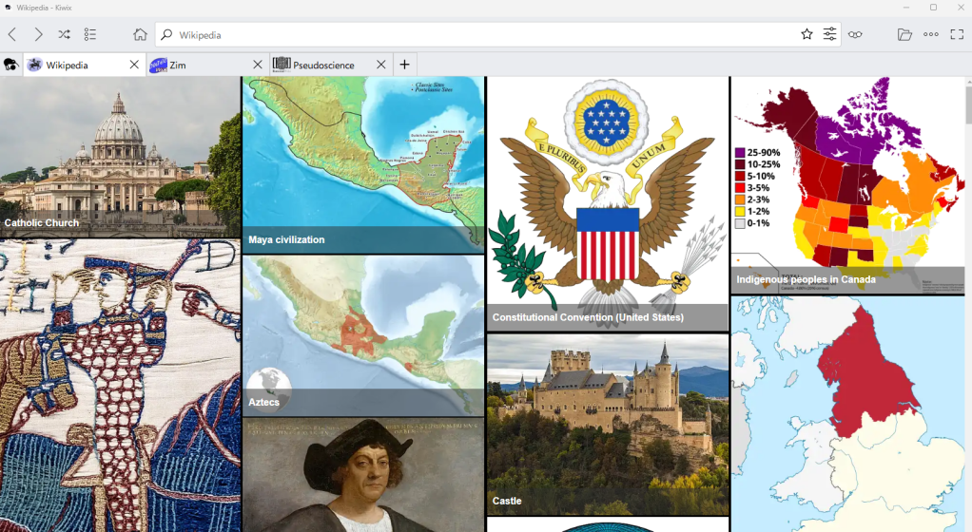Screen dimensions: 972x532
Task: Show the table of contents list icon
Action: (90, 34)
